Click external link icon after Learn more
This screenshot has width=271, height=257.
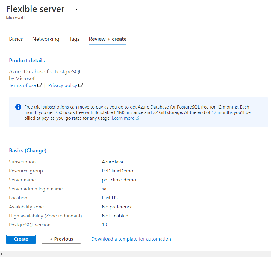[x=137, y=118]
